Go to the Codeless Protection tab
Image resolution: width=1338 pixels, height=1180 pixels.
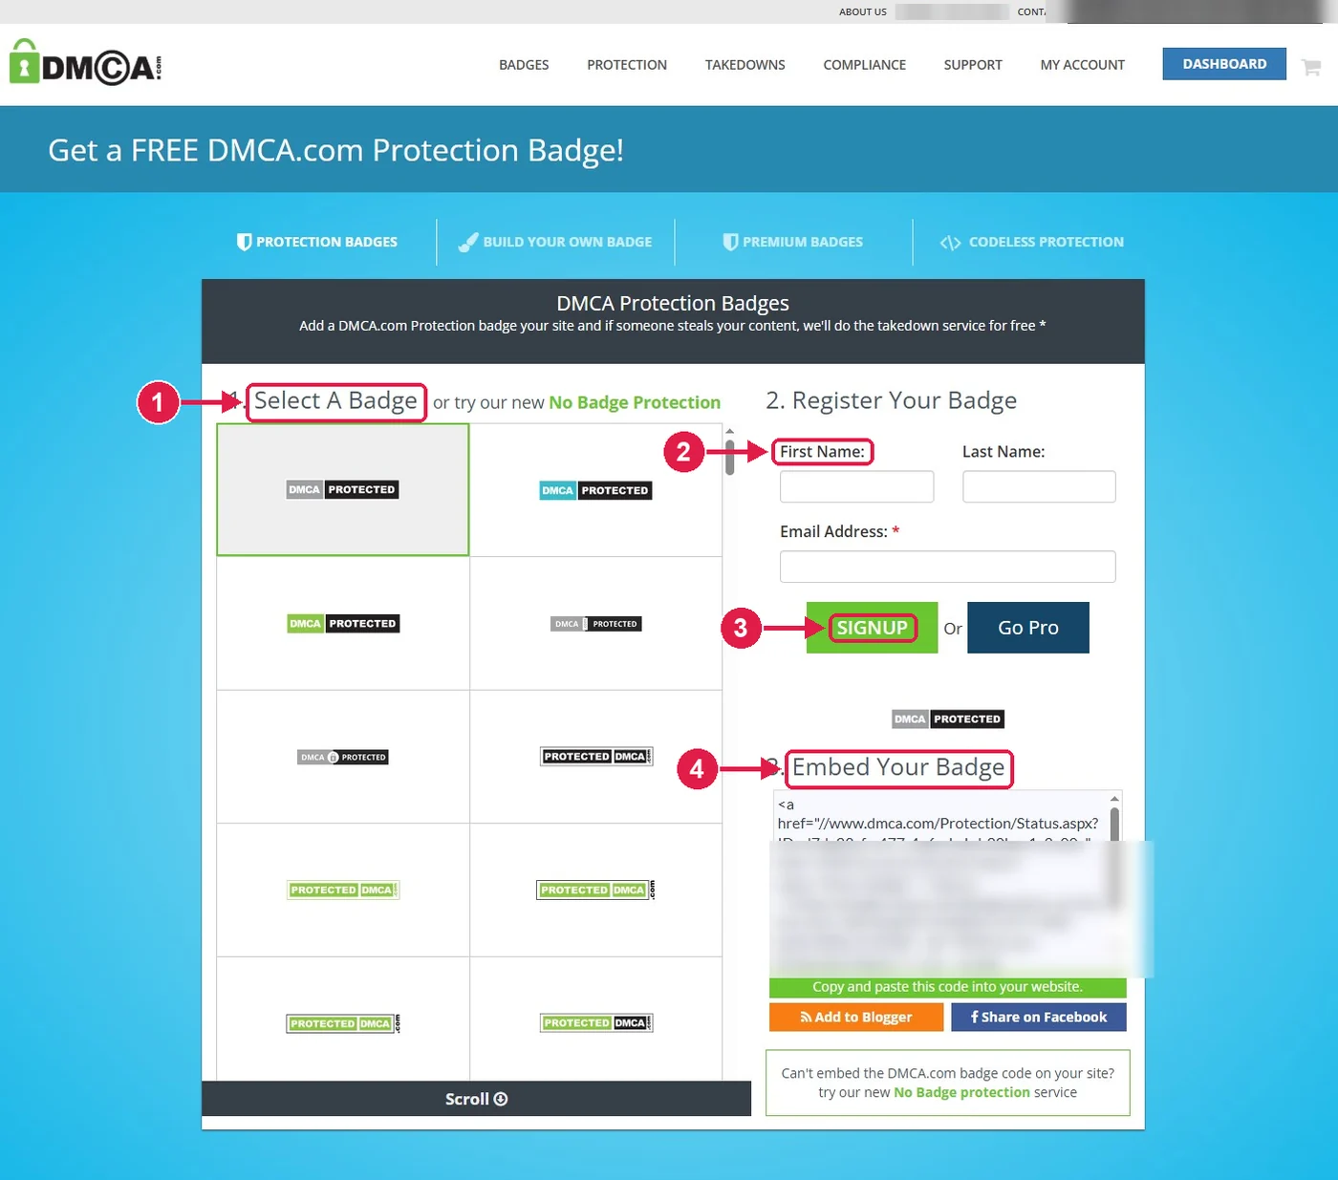tap(1032, 242)
